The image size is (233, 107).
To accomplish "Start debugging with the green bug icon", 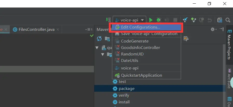I will click(x=159, y=20).
